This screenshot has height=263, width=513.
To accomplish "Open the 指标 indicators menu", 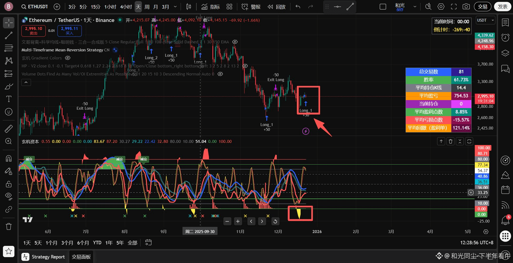I will [211, 7].
